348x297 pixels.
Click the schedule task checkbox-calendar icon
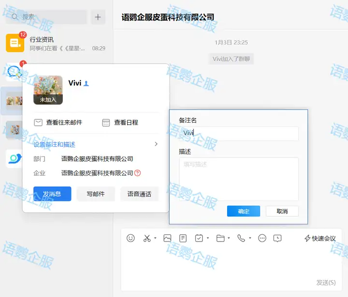point(199,238)
